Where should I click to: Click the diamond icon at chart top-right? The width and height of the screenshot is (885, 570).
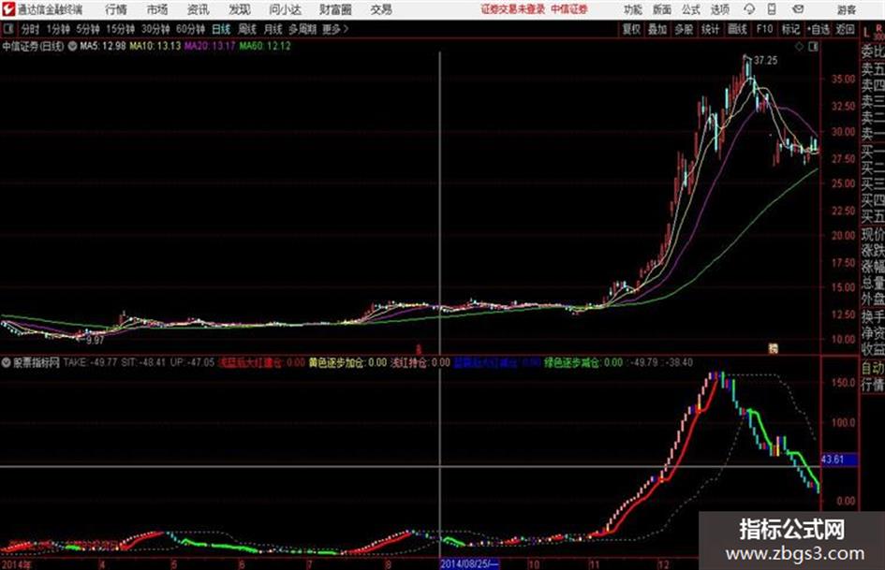click(799, 47)
